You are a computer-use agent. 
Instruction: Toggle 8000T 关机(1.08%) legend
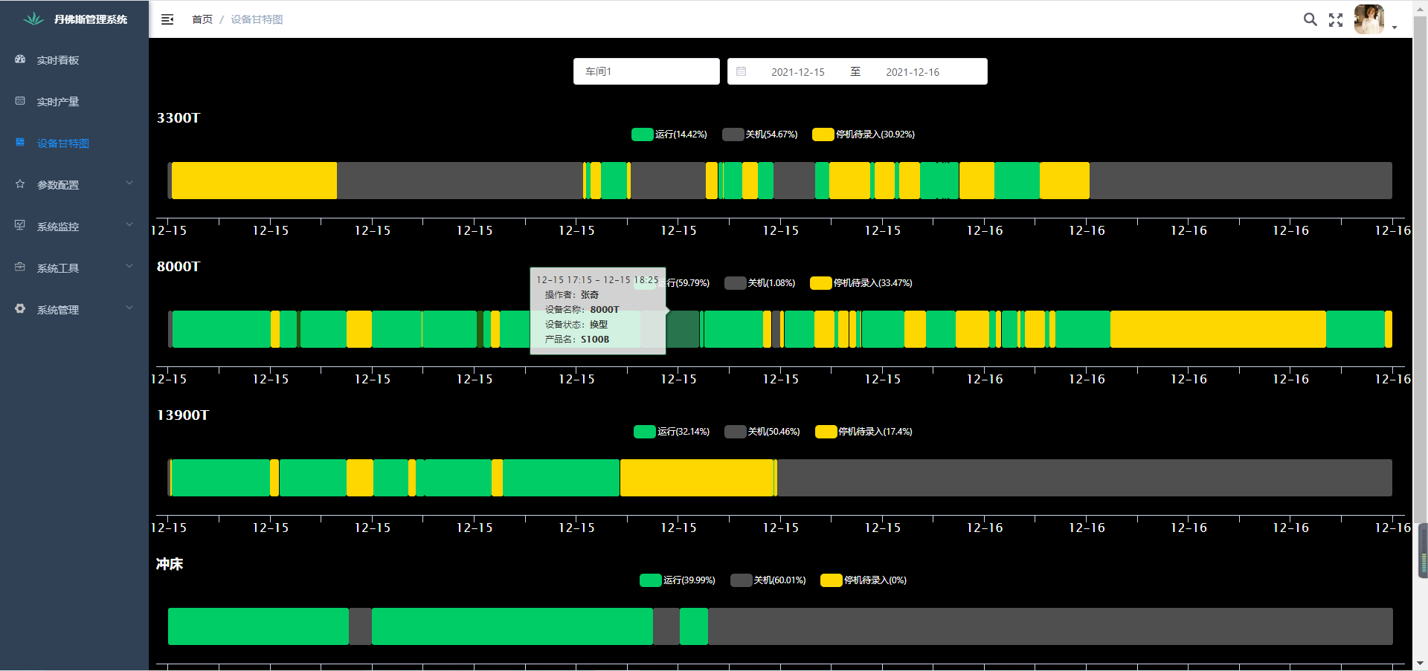coord(759,283)
